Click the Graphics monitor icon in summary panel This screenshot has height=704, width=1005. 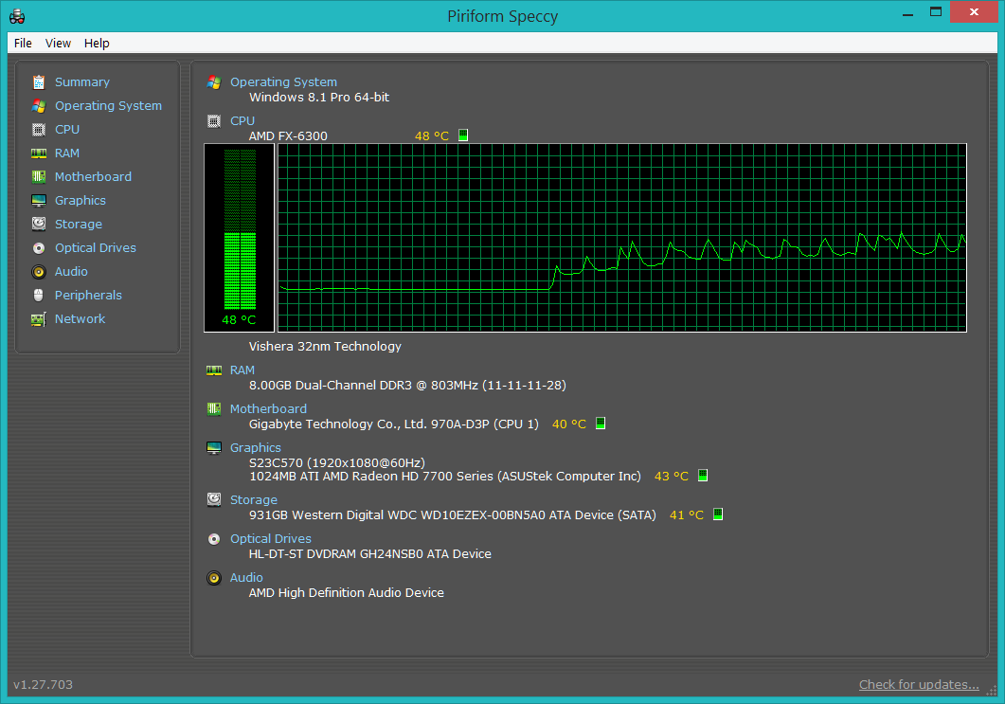[214, 447]
